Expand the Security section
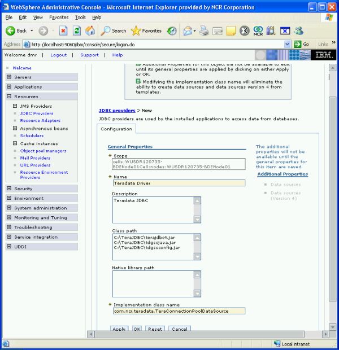Image resolution: width=339 pixels, height=350 pixels. tap(9, 189)
